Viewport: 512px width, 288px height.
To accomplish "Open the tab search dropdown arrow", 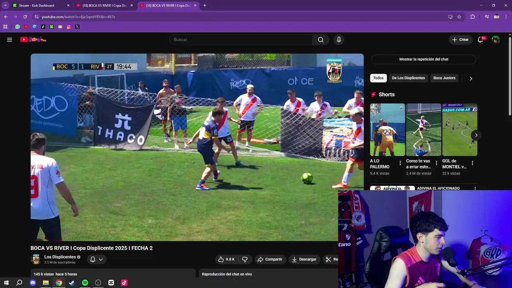I will (x=5, y=6).
